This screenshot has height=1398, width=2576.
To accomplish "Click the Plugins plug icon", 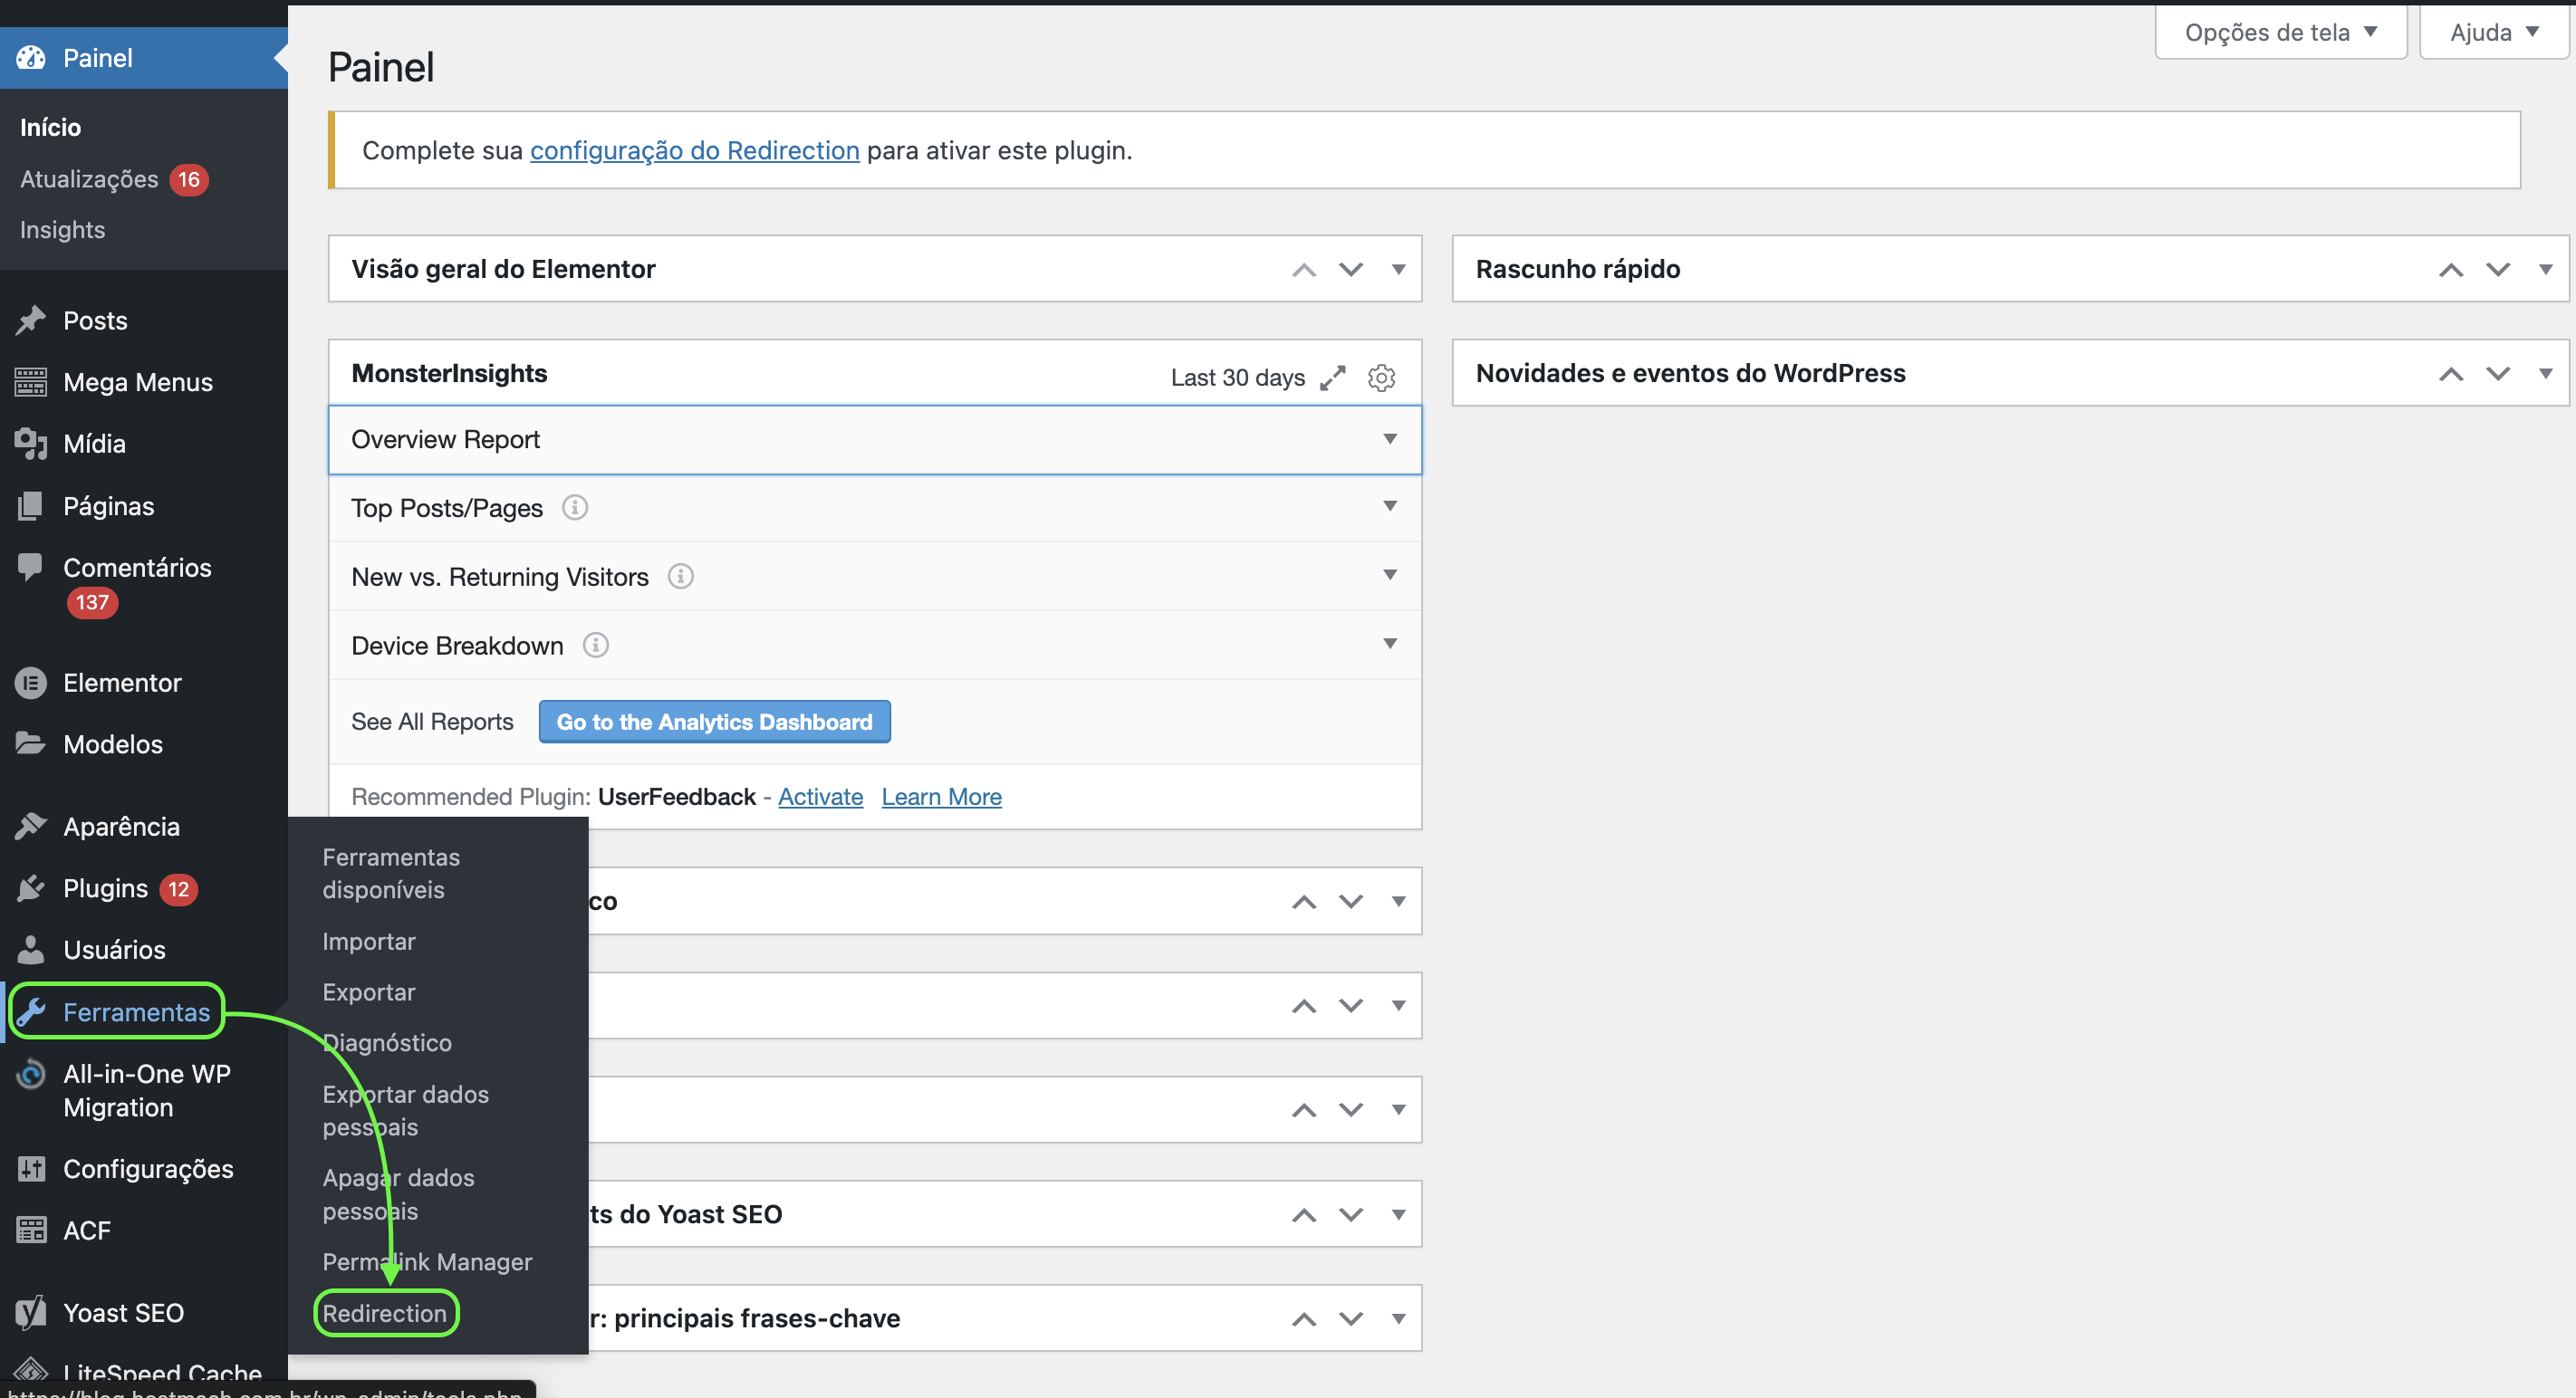I will (31, 888).
